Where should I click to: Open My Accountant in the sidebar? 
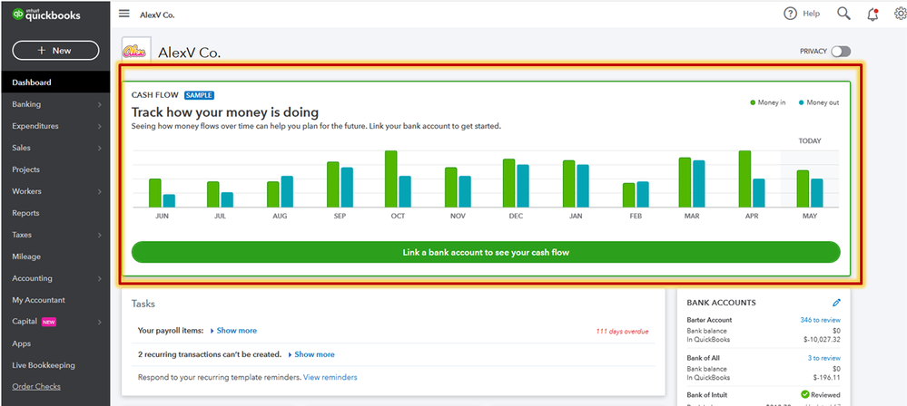tap(39, 300)
